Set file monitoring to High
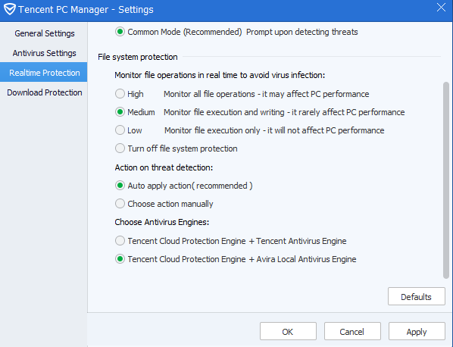Screen dimensions: 453x347 pyautogui.click(x=120, y=94)
